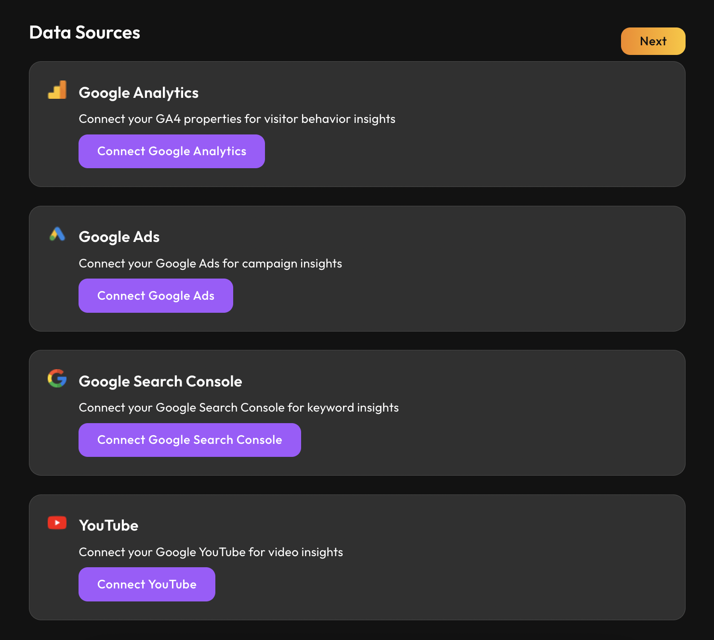Click the red YouTube play icon
Screen dimensions: 714x640
point(57,523)
